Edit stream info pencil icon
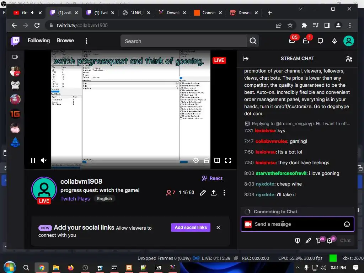Screen dimensions: 364x273 pos(203,193)
